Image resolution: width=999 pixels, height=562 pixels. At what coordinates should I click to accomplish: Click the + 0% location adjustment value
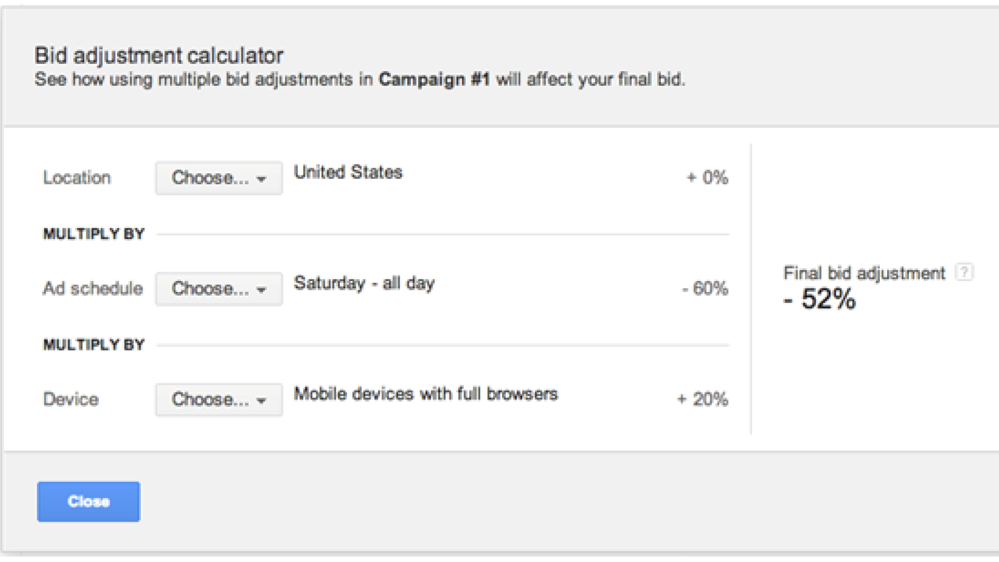[x=708, y=177]
